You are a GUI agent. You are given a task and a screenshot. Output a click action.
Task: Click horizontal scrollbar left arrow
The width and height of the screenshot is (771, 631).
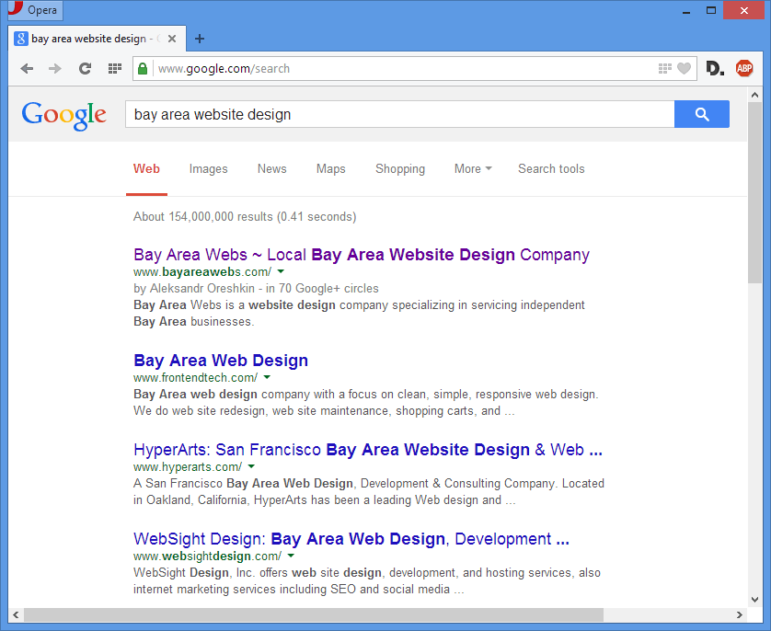(16, 614)
